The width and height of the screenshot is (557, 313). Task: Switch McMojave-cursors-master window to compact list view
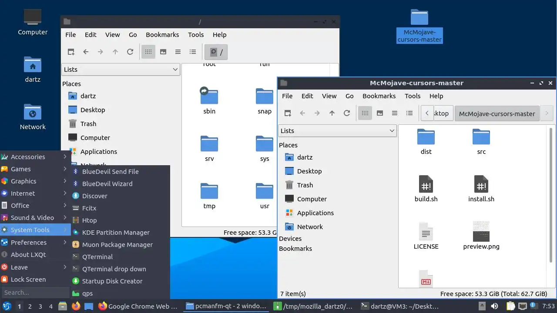click(395, 113)
